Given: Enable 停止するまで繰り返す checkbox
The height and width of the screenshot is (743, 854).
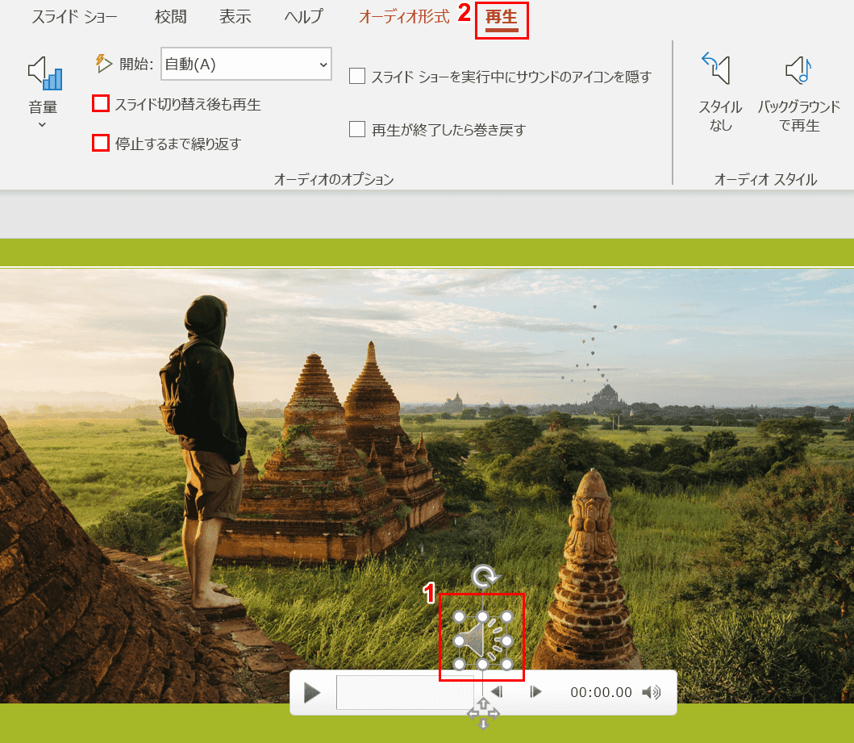Looking at the screenshot, I should click(101, 143).
